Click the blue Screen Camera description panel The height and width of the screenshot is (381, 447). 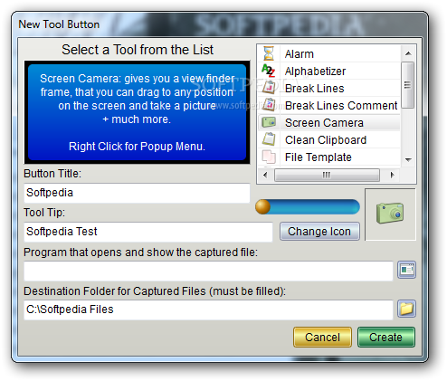(x=138, y=112)
